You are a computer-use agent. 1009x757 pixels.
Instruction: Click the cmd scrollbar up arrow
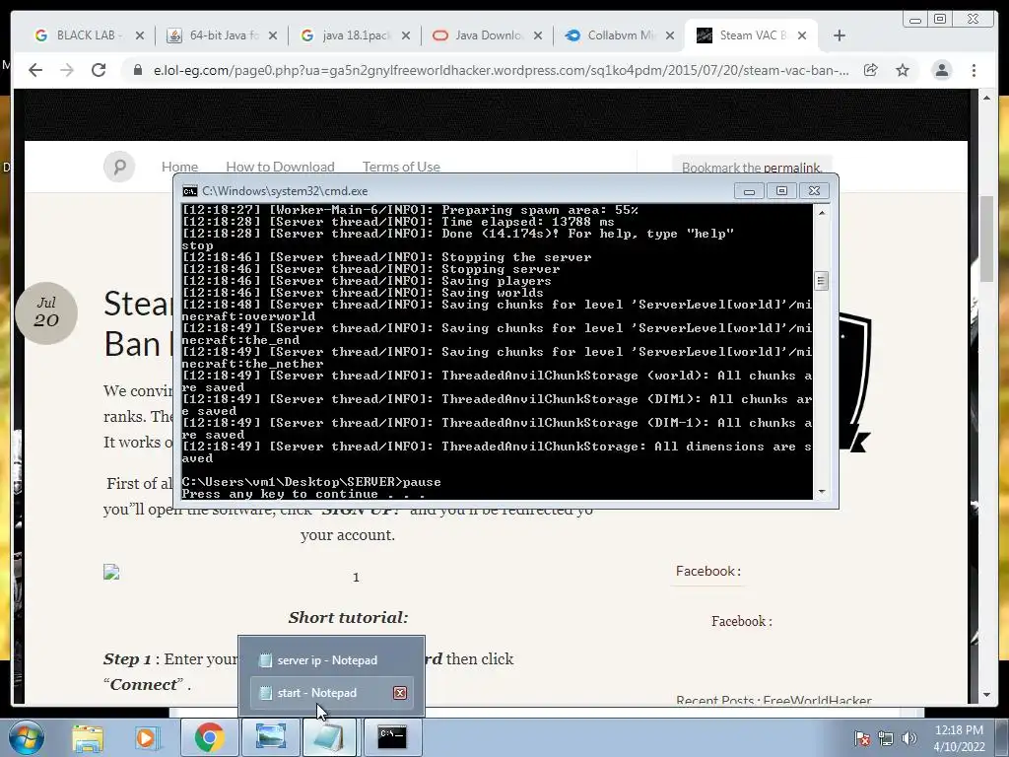[821, 212]
